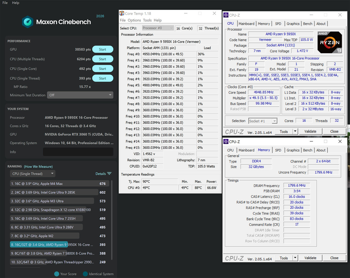Click the VID 1.4562 v field
The height and width of the screenshot is (278, 350).
(x=152, y=154)
